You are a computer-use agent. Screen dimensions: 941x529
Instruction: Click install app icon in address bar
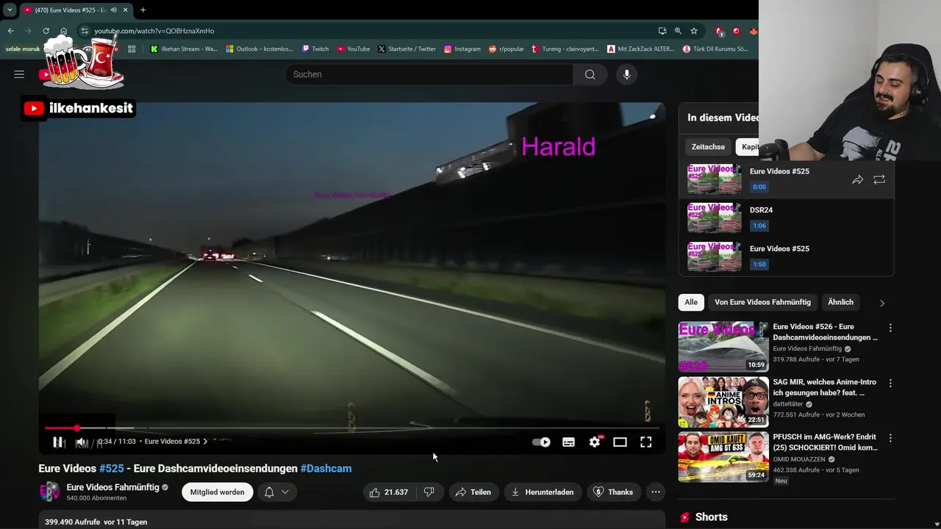662,31
